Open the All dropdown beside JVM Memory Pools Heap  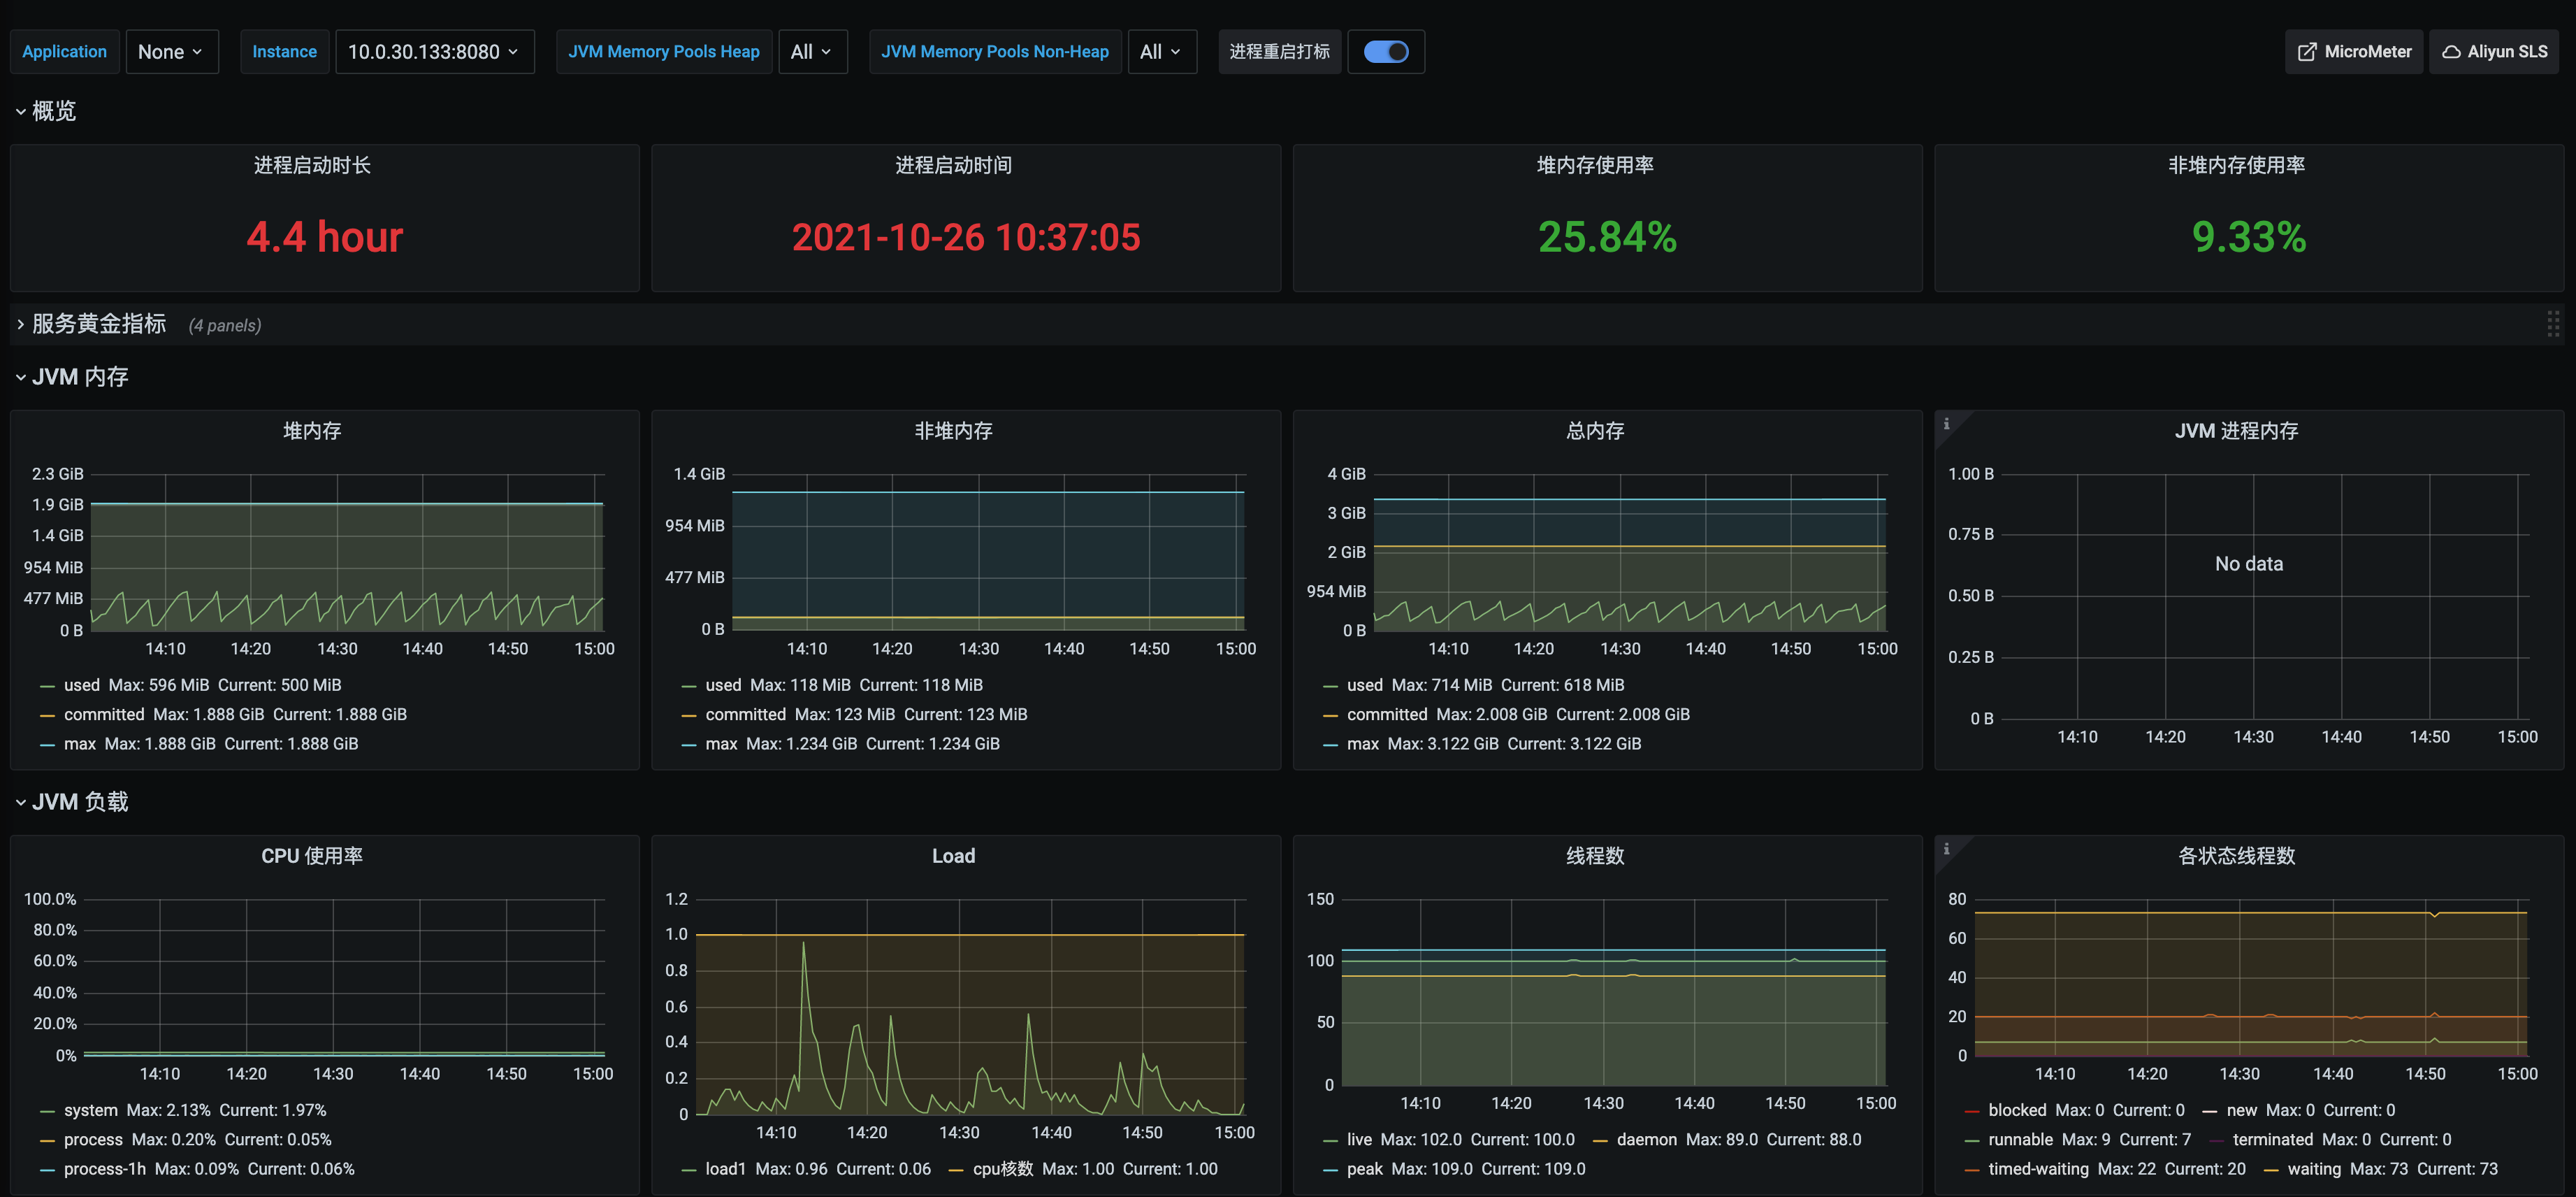[812, 51]
